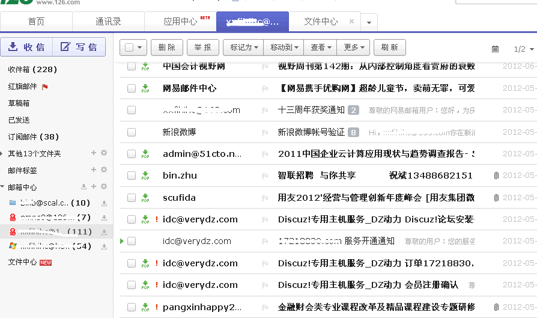Flag the scufida email

coord(265,198)
